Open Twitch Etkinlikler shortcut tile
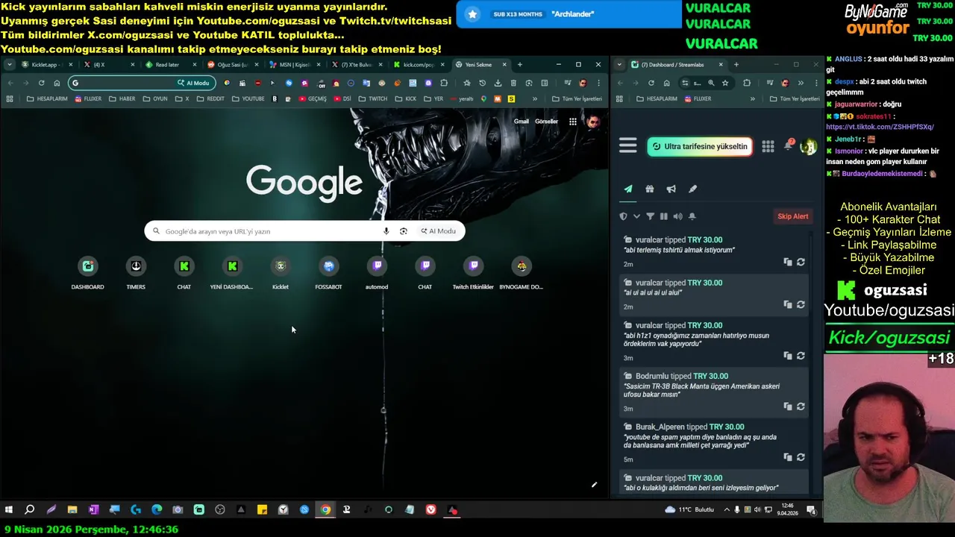Viewport: 955px width, 537px height. 473,273
